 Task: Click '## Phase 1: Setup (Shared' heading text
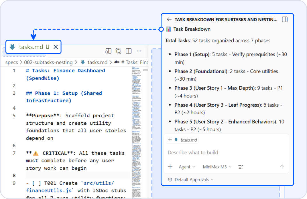(x=64, y=93)
